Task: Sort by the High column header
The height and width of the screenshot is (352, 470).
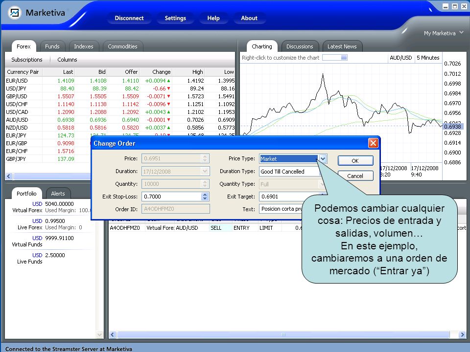Action: point(189,72)
